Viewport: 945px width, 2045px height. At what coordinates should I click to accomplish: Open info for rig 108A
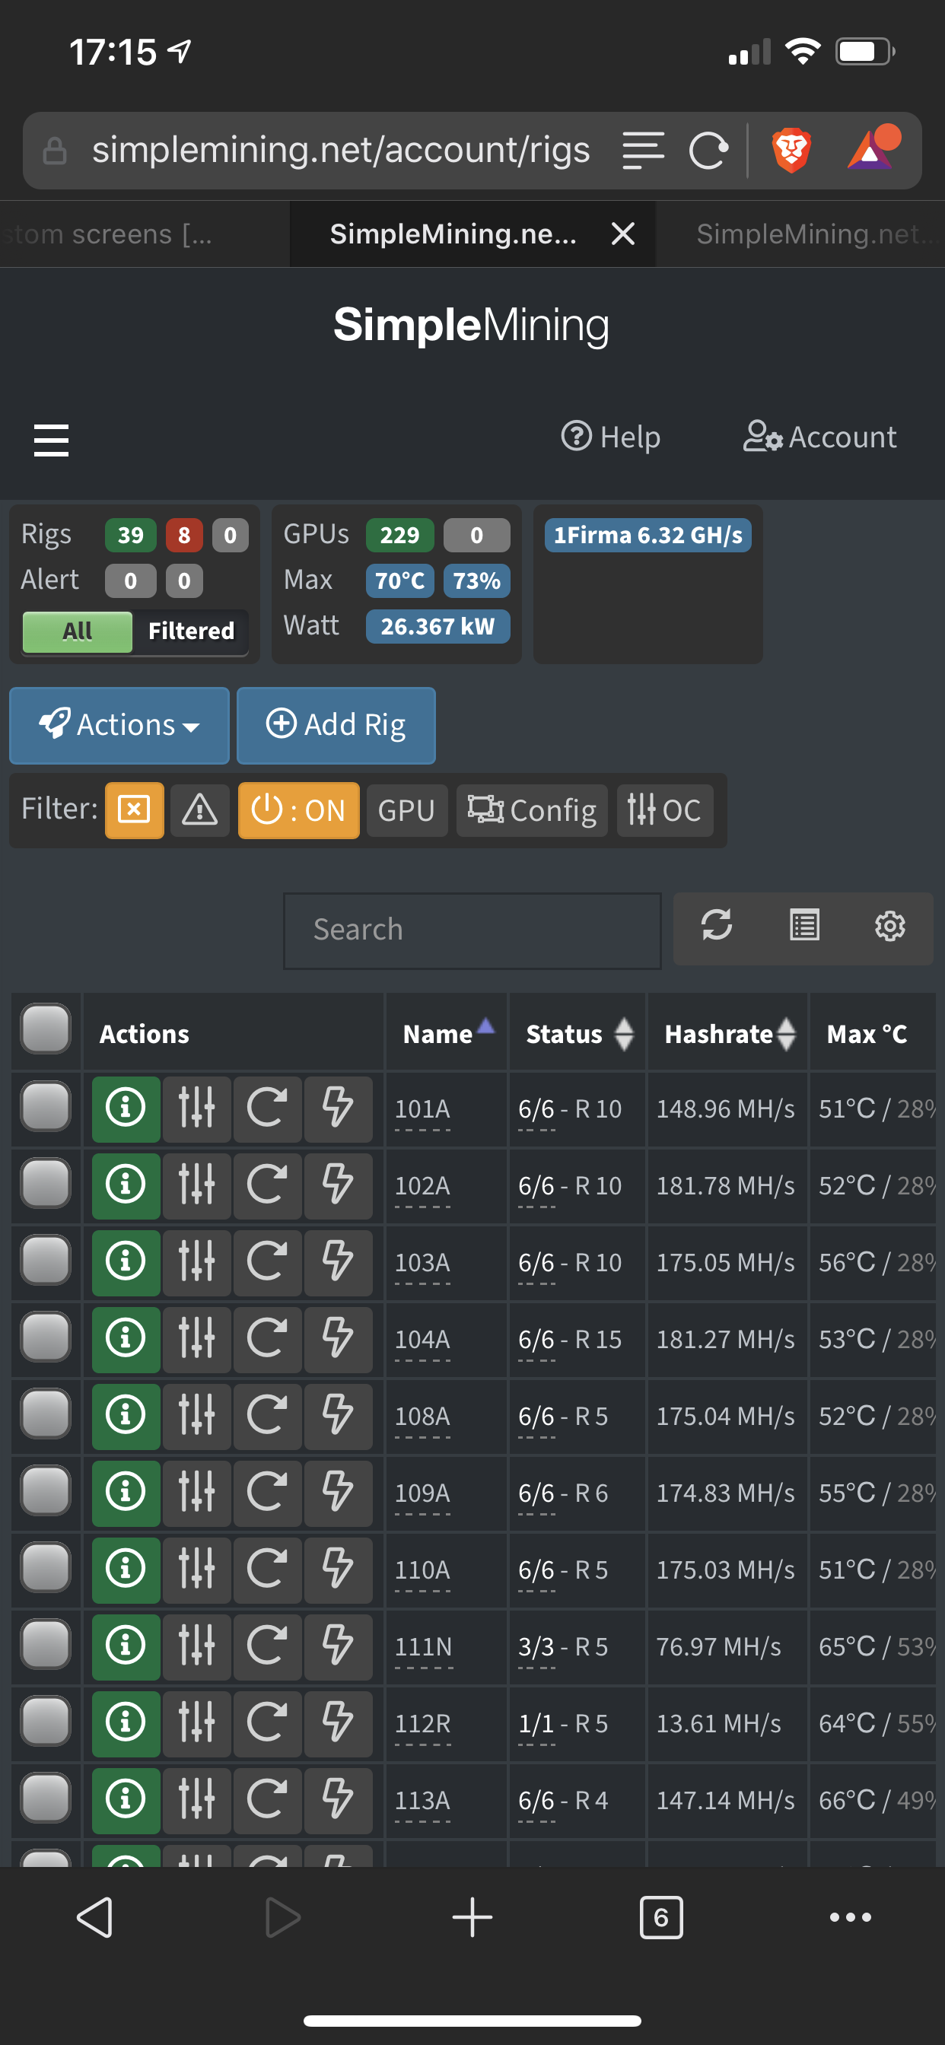click(126, 1416)
